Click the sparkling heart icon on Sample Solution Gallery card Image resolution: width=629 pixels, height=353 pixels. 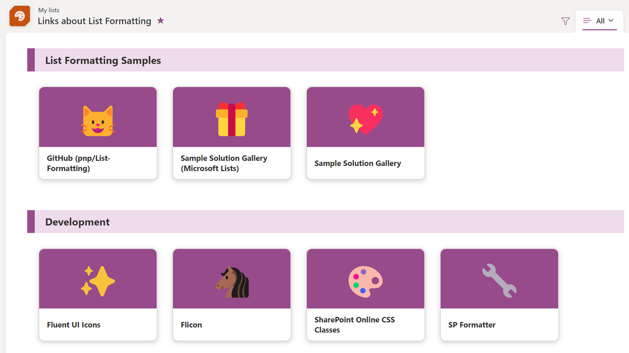coord(365,119)
